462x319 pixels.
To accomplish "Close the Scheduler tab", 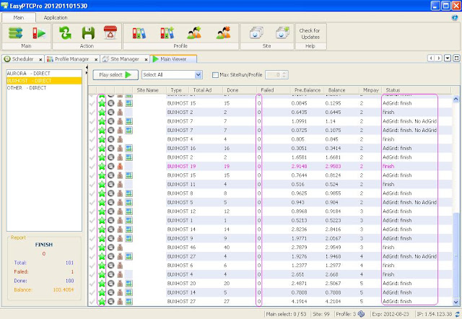I will tap(40, 59).
